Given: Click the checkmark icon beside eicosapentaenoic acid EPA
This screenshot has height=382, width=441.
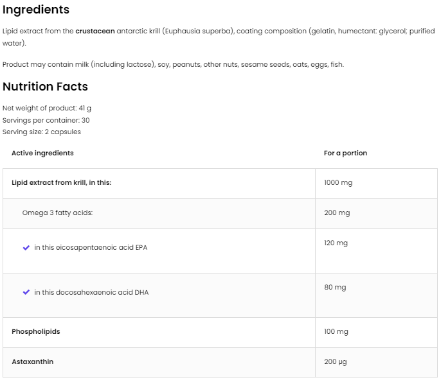Looking at the screenshot, I should pos(26,247).
